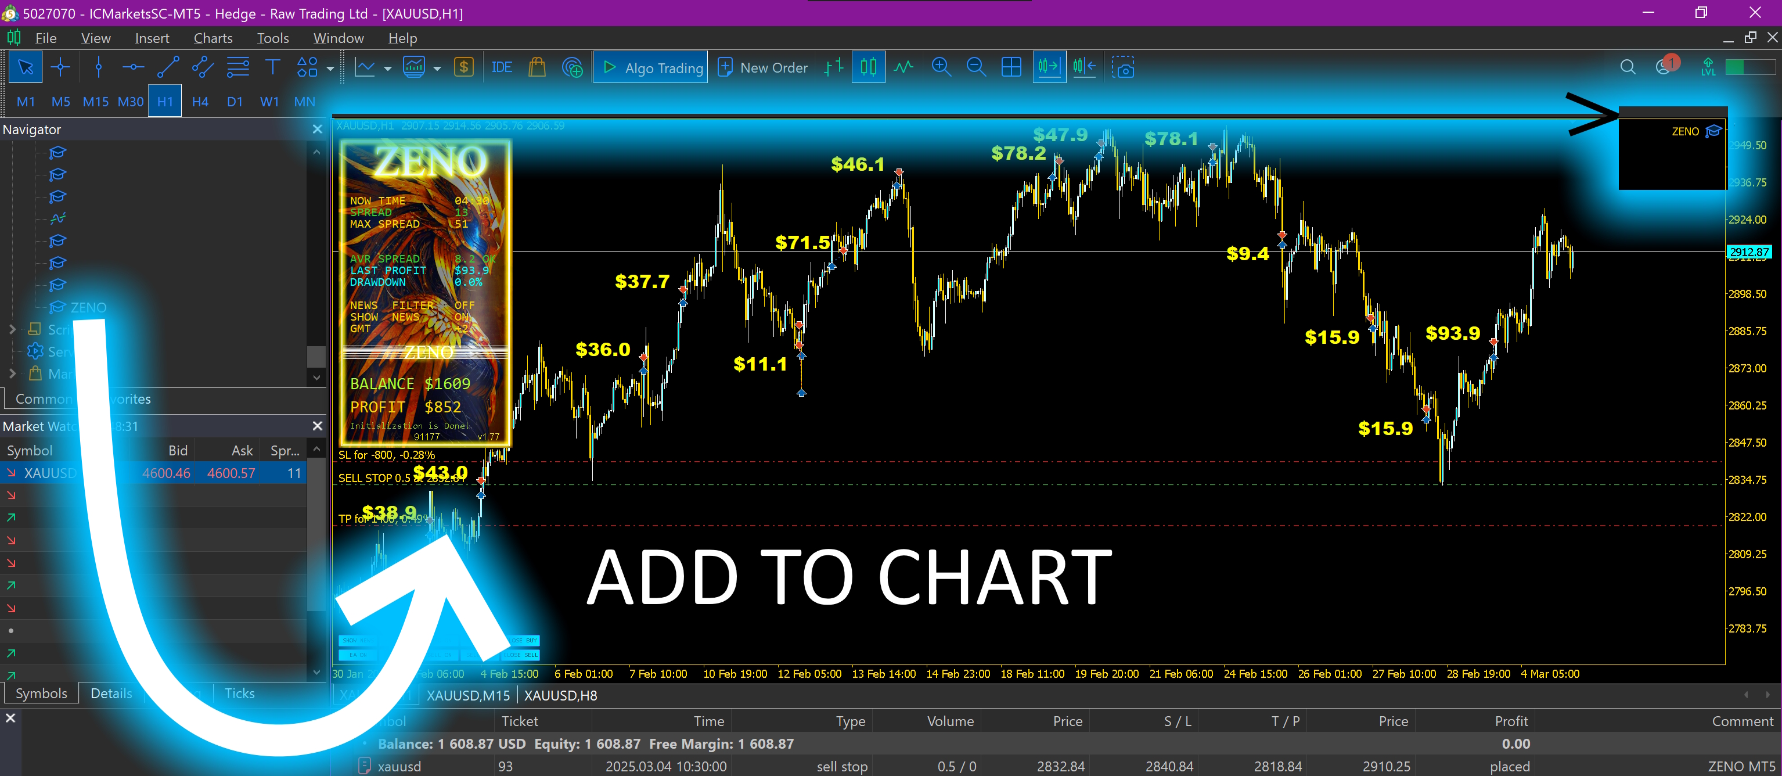Toggle chart auto-scroll to latest bar

pos(1049,67)
